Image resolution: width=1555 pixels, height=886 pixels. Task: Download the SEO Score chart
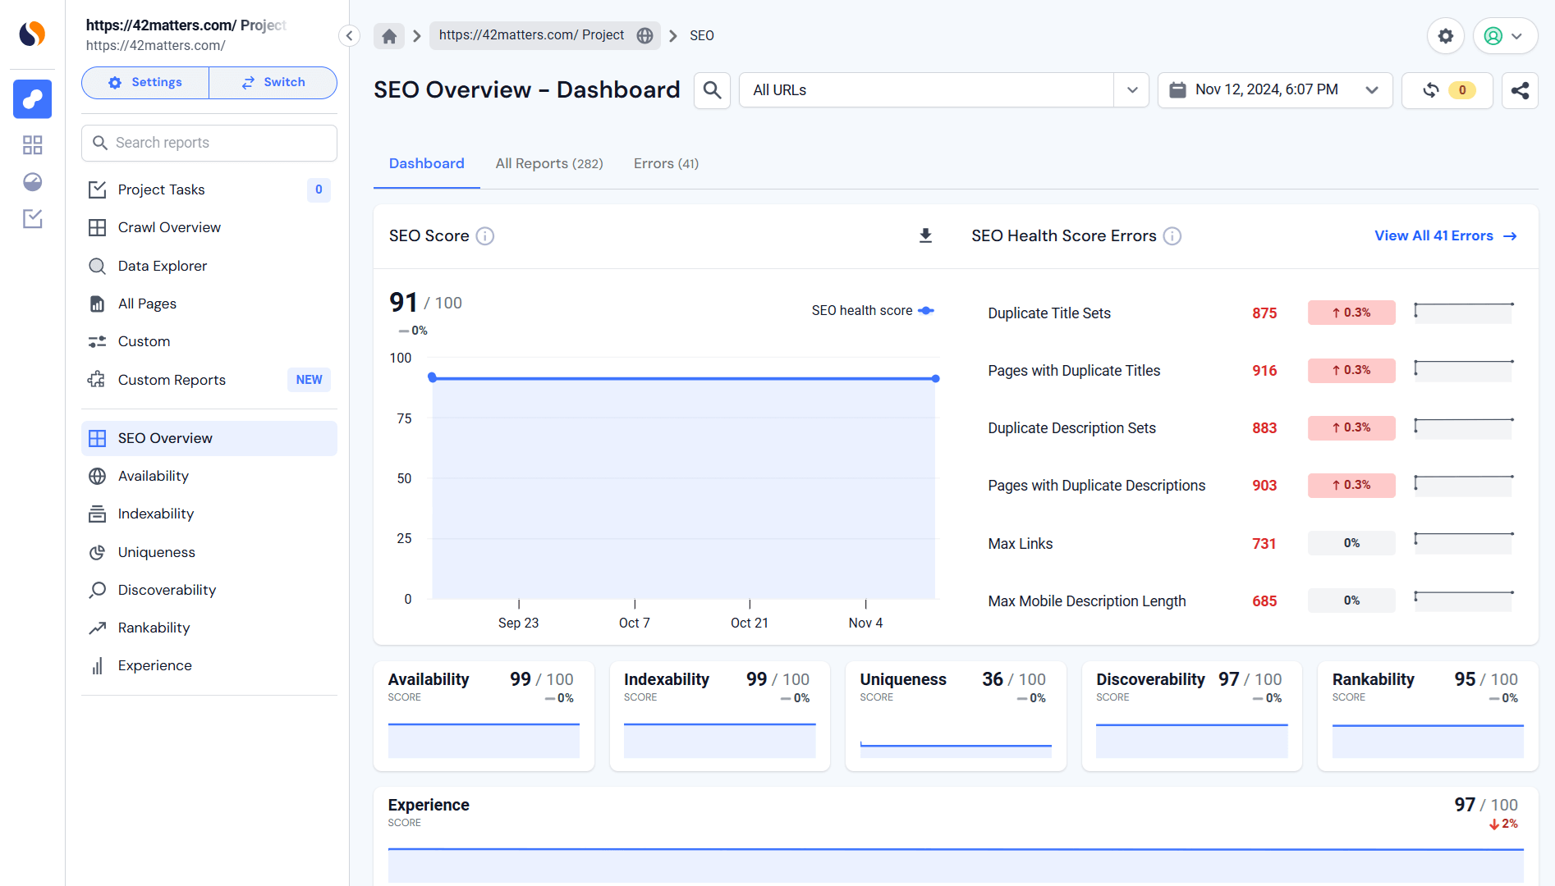tap(925, 236)
